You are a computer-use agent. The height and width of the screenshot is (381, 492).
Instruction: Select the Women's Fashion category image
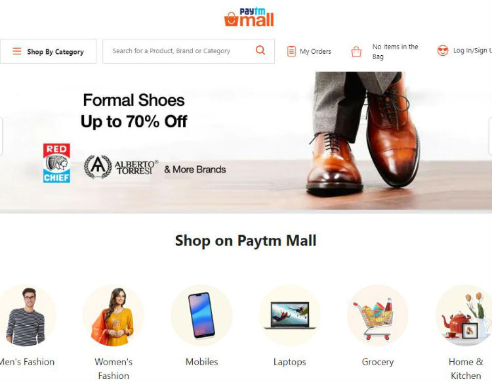113,315
